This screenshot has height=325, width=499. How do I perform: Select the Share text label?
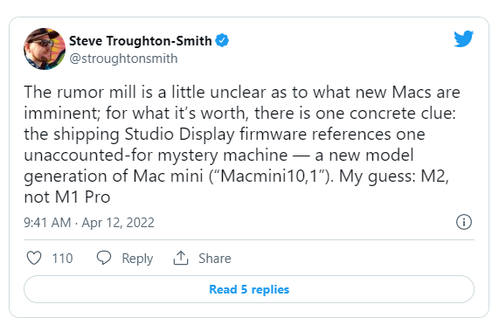pos(215,259)
